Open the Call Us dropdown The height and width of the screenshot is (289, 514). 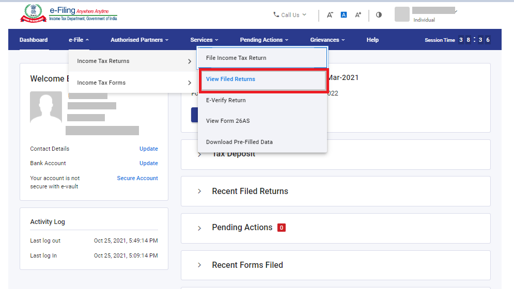pos(290,15)
